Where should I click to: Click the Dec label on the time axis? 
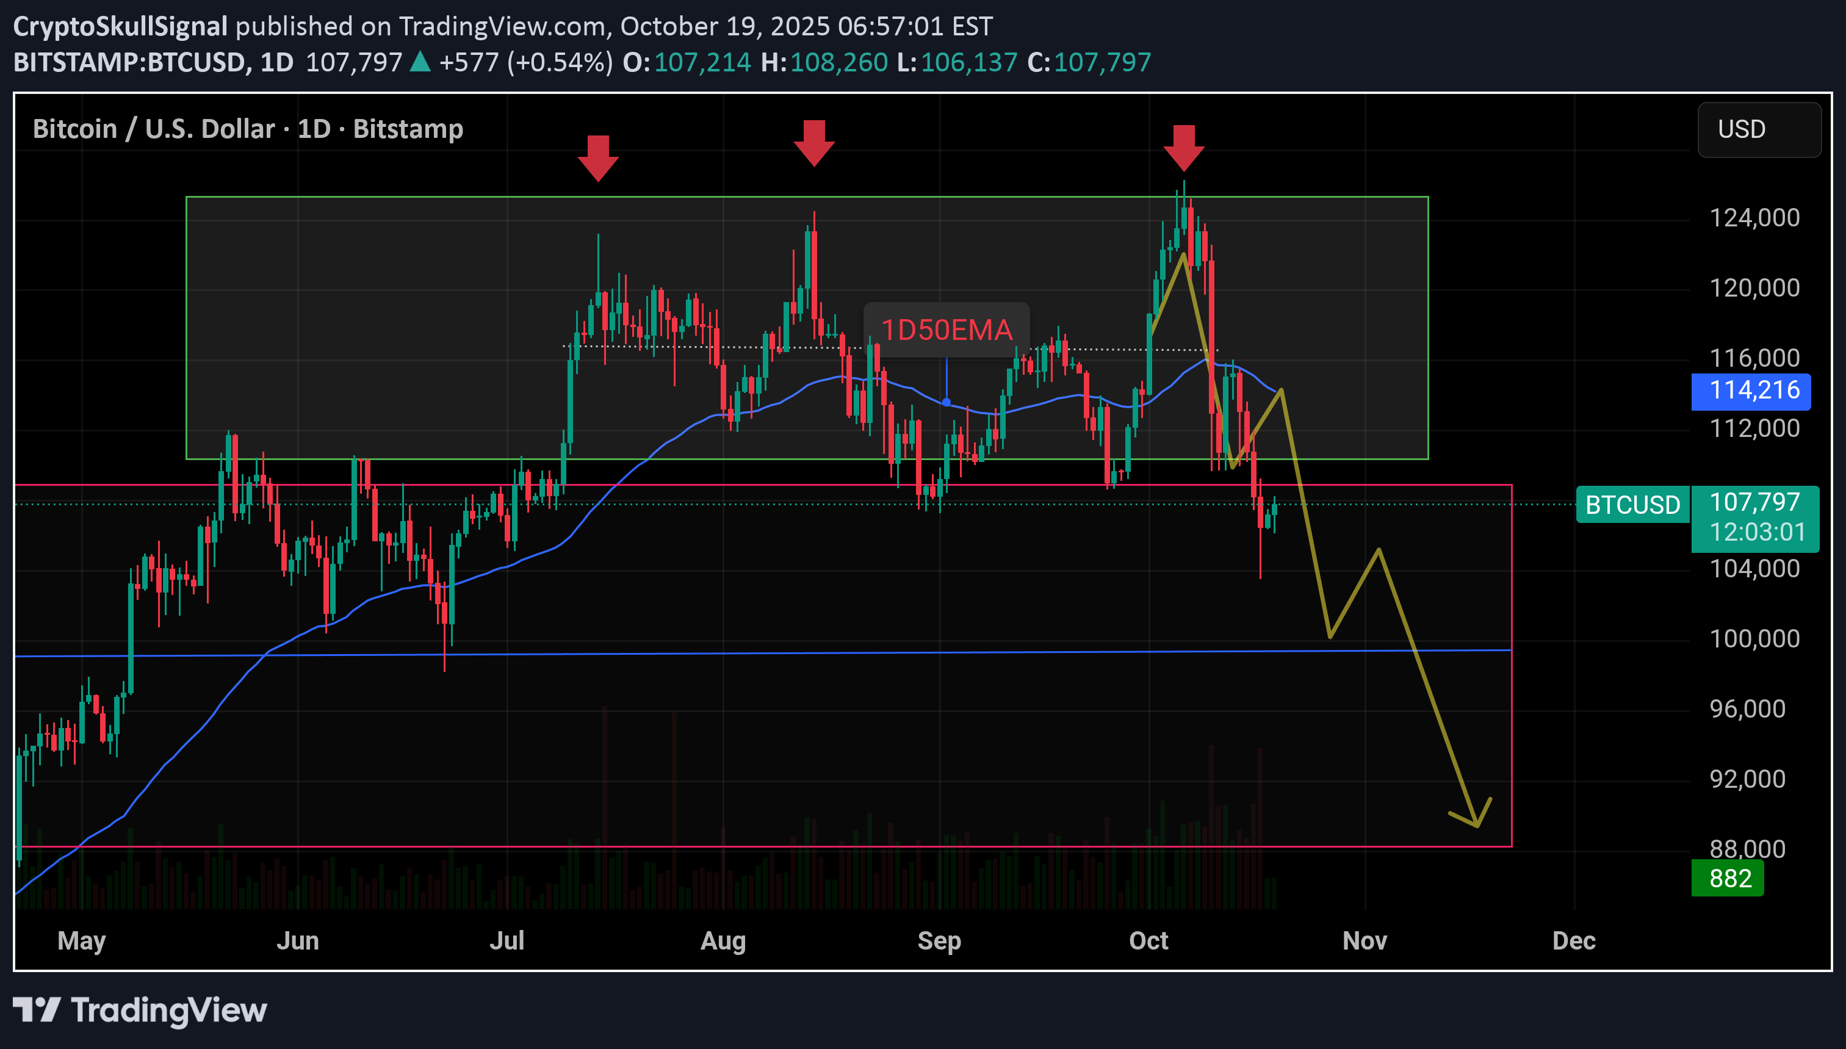tap(1574, 940)
